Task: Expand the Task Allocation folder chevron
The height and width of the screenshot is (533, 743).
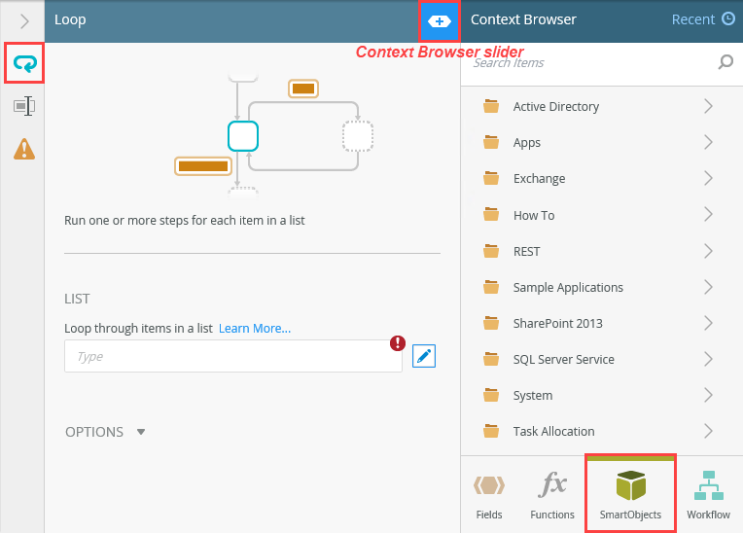Action: 708,431
